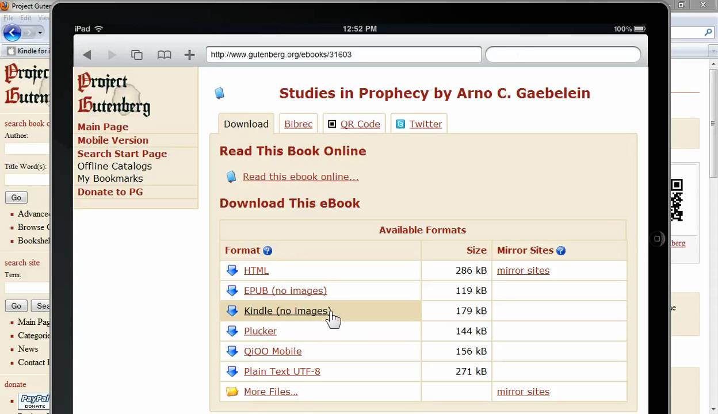Tap the plus add-bookmark icon

coord(189,55)
